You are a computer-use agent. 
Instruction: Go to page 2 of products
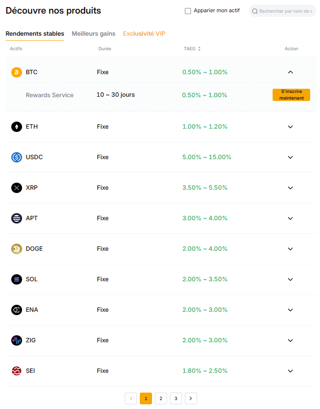(x=160, y=398)
